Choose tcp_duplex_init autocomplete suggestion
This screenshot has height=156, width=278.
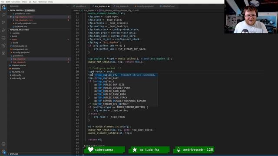[126, 78]
